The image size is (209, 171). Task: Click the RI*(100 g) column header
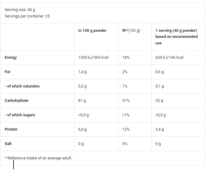131,30
